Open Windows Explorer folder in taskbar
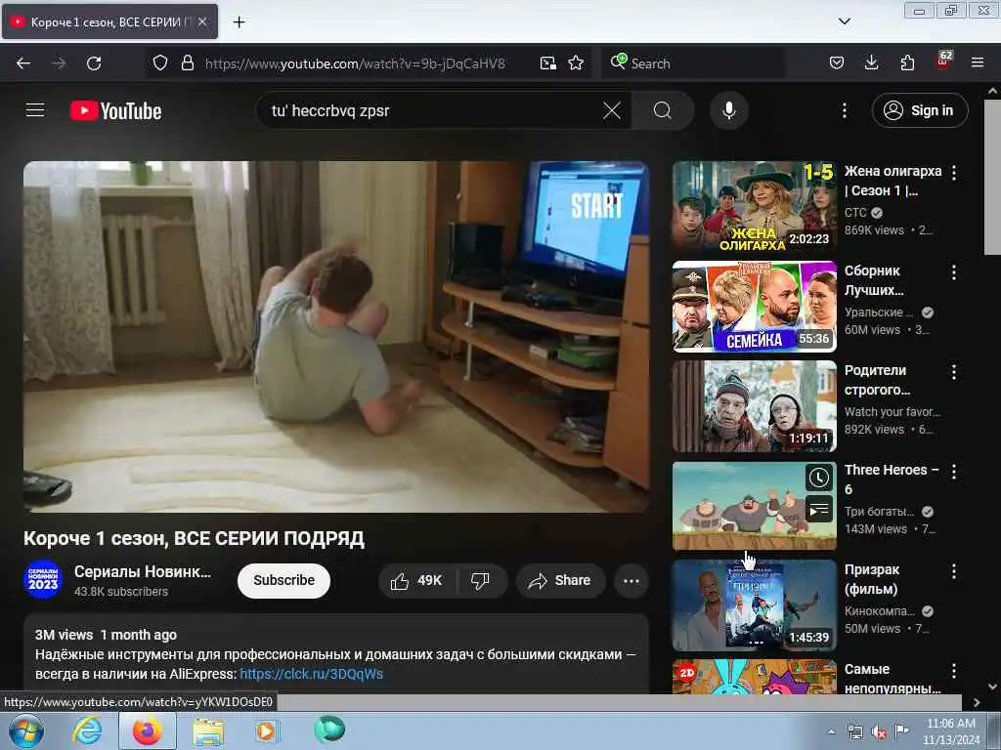This screenshot has height=750, width=1001. [x=208, y=730]
